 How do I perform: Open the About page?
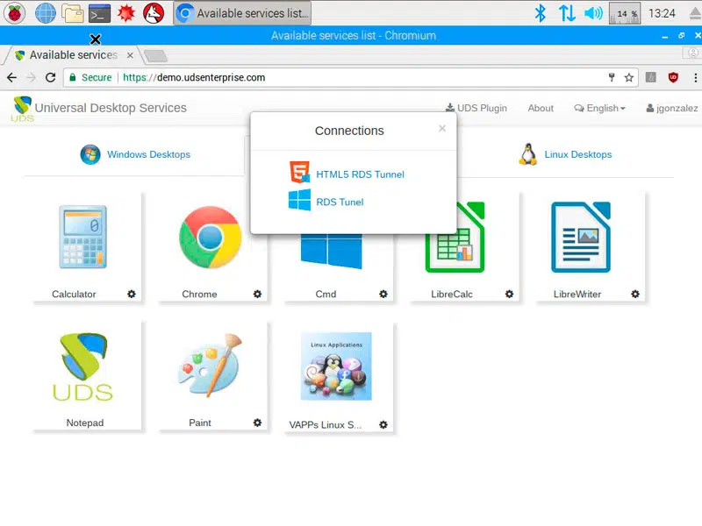click(541, 108)
